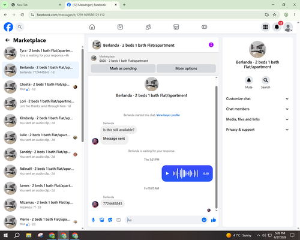This screenshot has width=300, height=240.
Task: Open Chasta conversation in list
Action: coord(40,87)
